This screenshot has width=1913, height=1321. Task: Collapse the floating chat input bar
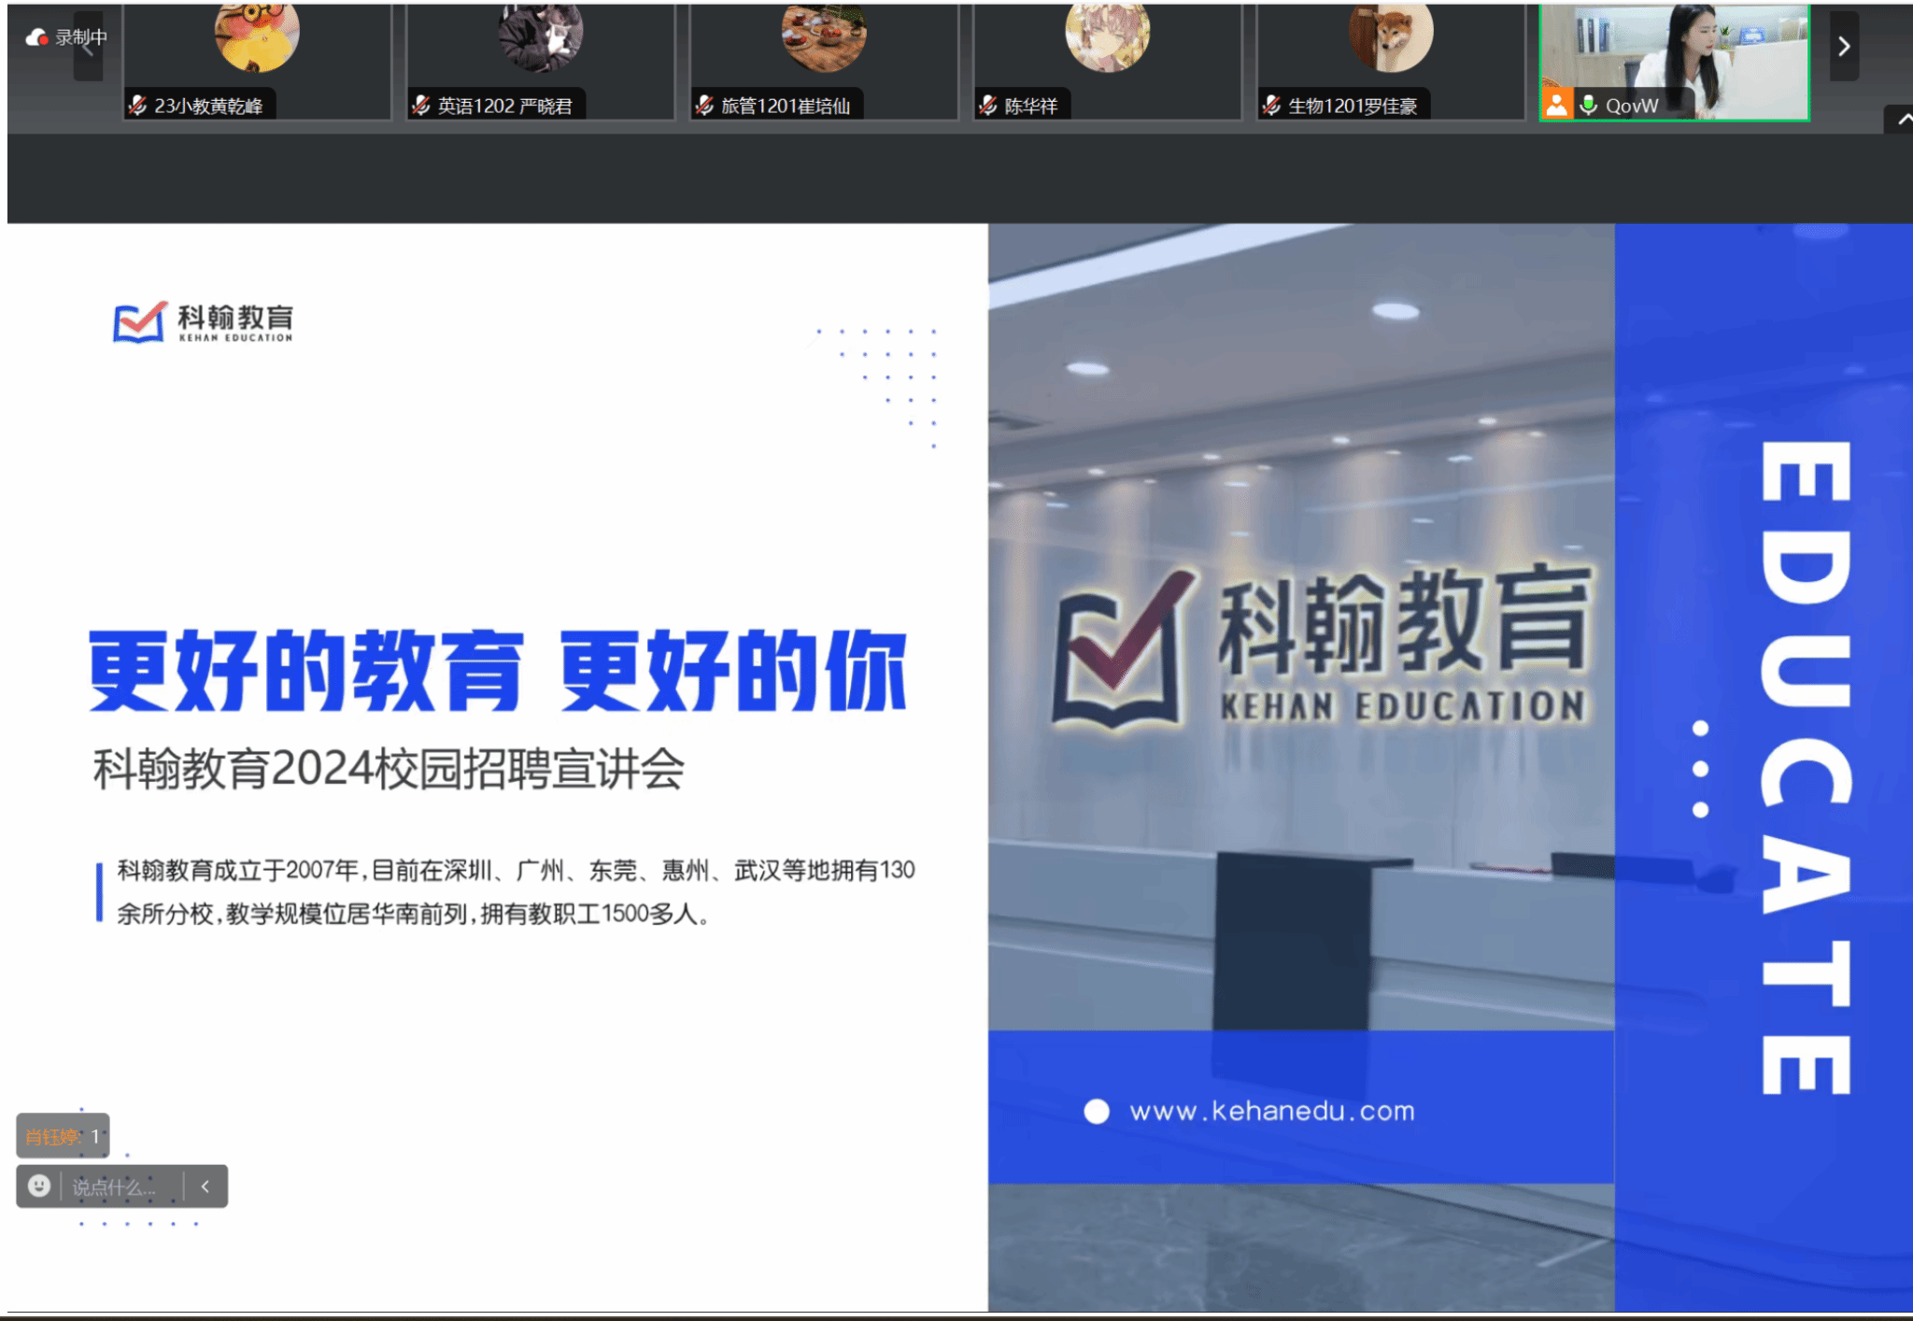point(205,1186)
